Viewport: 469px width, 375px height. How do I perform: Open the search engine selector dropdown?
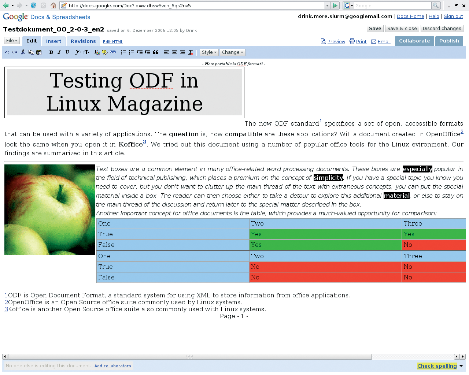click(x=348, y=5)
